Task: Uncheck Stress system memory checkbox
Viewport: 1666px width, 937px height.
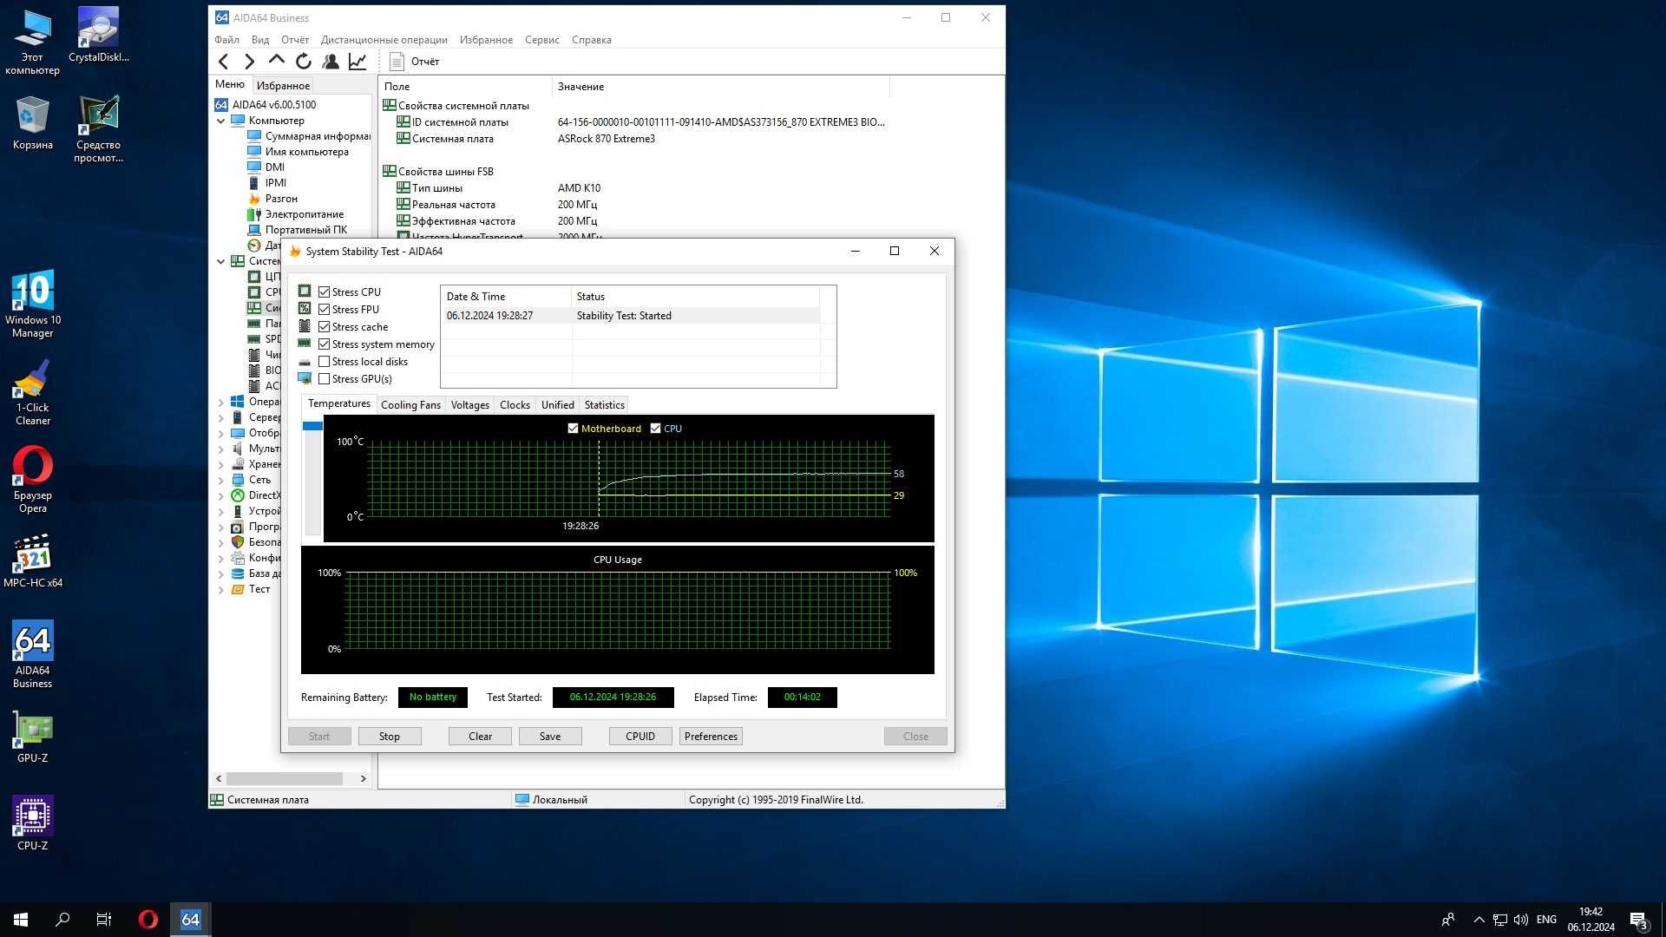Action: [x=324, y=344]
